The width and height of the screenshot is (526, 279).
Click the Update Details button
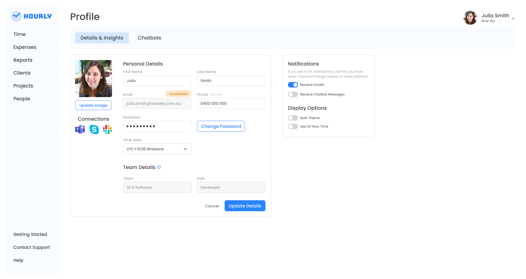click(x=245, y=206)
